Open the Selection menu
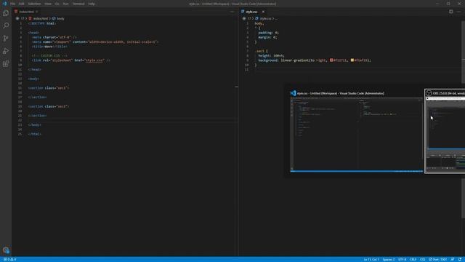This screenshot has width=465, height=262. click(34, 4)
